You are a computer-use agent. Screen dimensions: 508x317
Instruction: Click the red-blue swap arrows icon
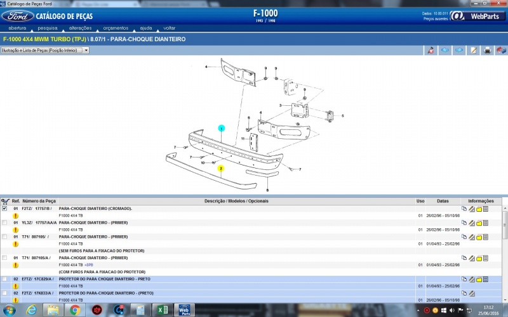pyautogui.click(x=501, y=51)
